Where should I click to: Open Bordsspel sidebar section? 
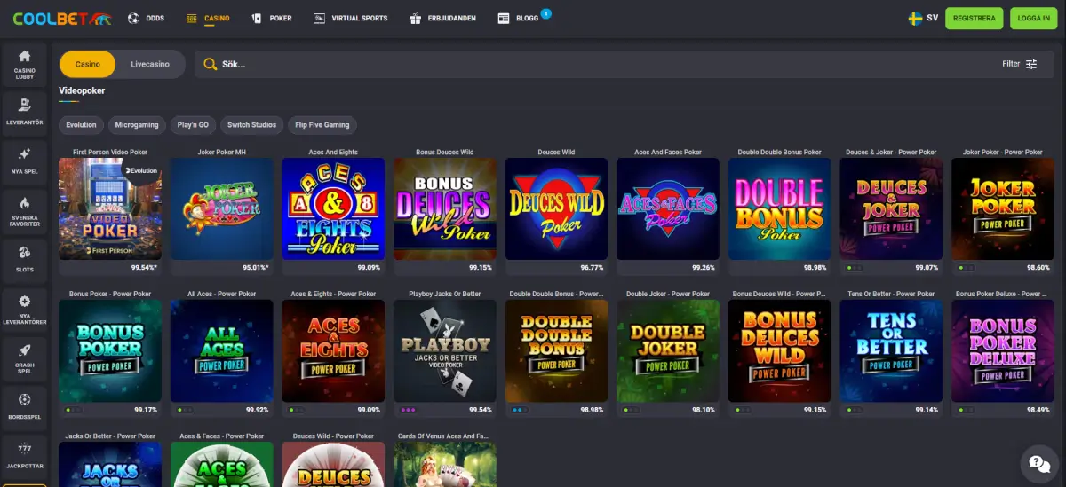24,407
